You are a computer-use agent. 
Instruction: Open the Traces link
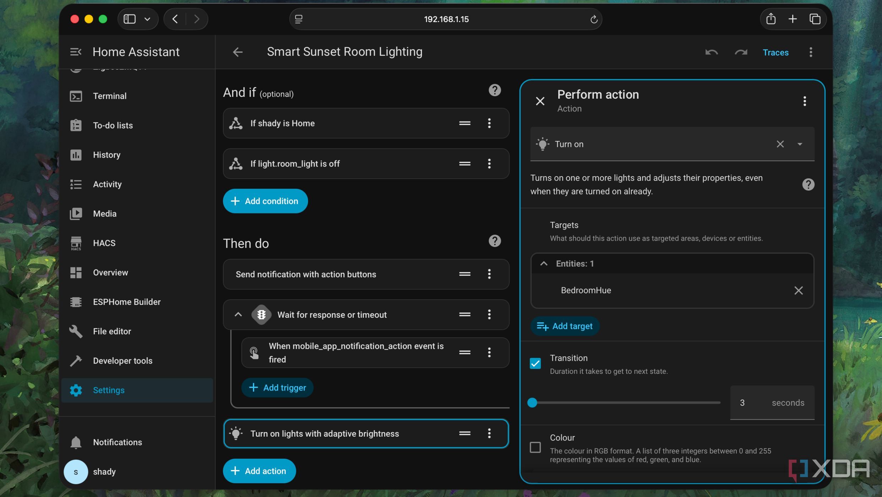pyautogui.click(x=776, y=53)
